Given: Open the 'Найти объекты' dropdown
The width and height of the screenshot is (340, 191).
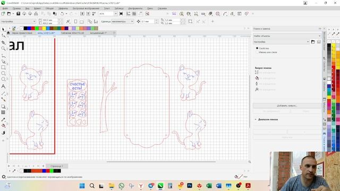Looking at the screenshot, I should point(287,36).
